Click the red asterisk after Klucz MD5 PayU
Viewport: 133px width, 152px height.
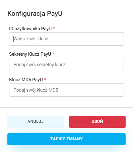45,79
